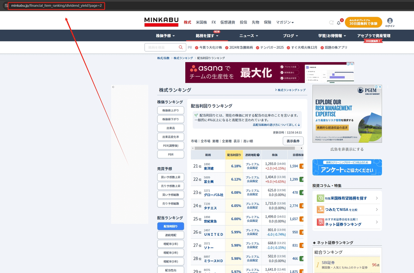The height and width of the screenshot is (273, 414).
Task: Expand the ブログ menu
Action: (290, 36)
